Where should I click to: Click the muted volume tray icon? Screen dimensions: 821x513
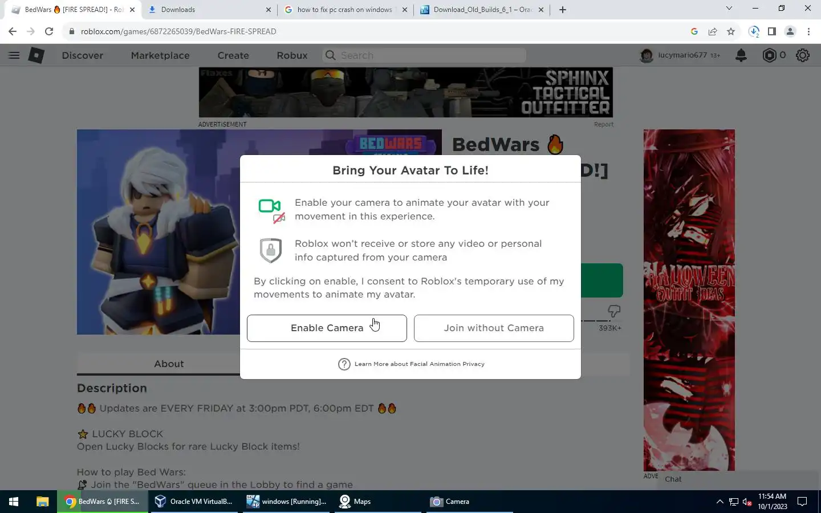pyautogui.click(x=747, y=502)
